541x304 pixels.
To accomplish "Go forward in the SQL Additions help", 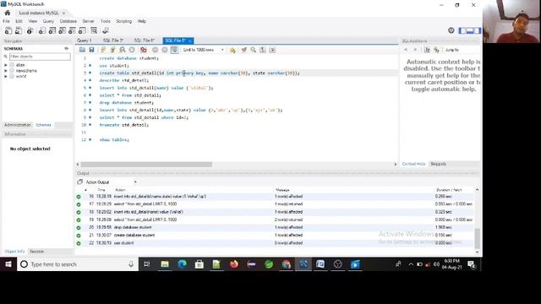I will point(415,50).
